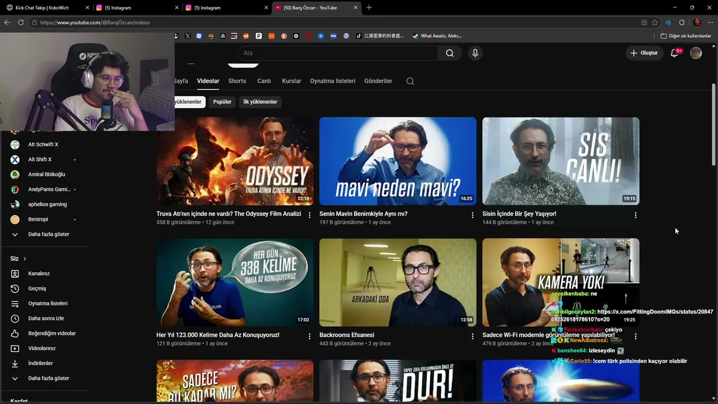Open options menu for Senin Mavin video

tap(472, 215)
